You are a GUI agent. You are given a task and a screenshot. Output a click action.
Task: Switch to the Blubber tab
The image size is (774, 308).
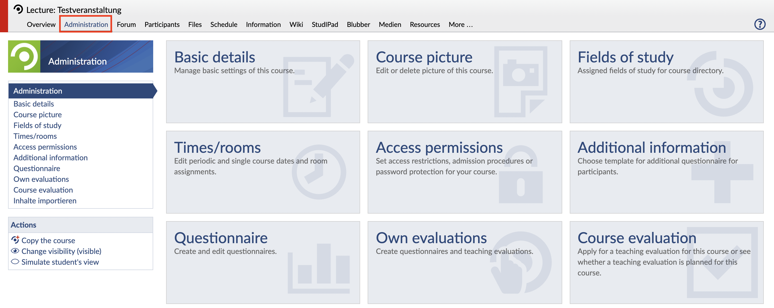(358, 24)
